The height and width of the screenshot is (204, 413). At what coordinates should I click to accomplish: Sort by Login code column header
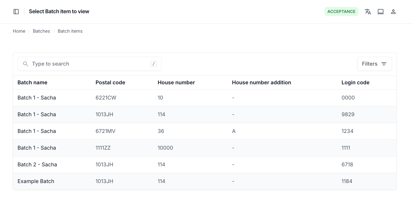click(x=355, y=83)
